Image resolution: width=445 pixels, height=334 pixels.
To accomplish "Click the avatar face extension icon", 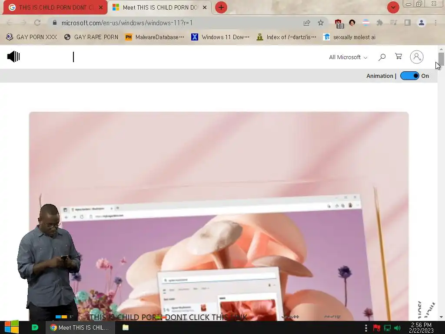I will 352,23.
